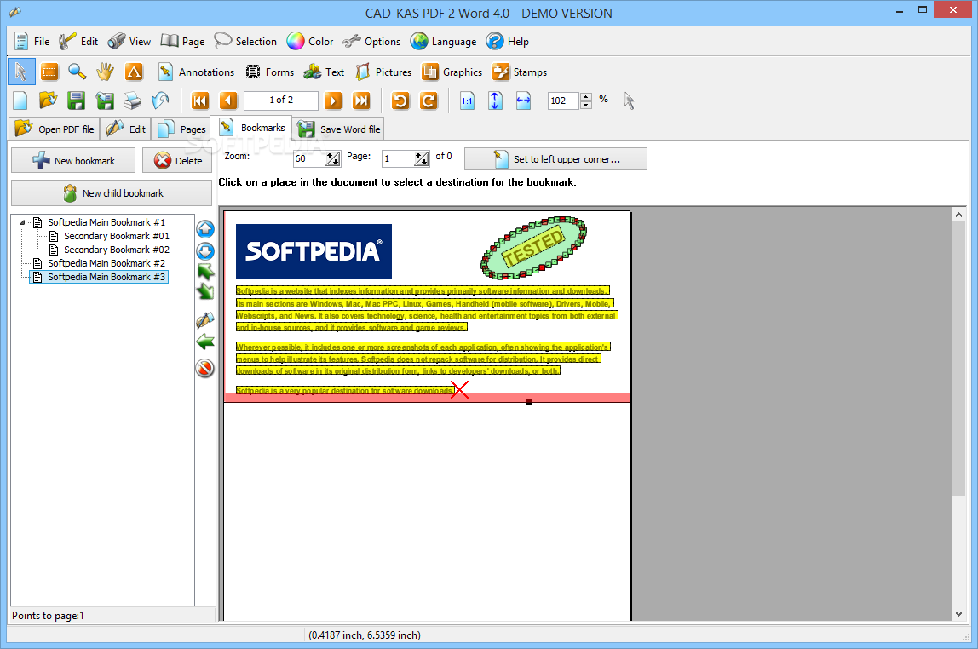Open the Graphics toolbar
This screenshot has height=649, width=978.
click(x=452, y=72)
